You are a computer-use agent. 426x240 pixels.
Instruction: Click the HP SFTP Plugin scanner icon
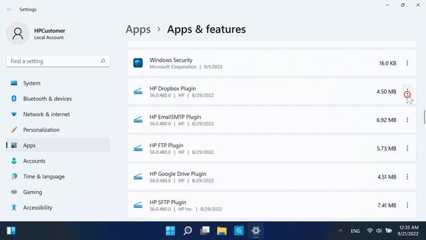point(138,205)
